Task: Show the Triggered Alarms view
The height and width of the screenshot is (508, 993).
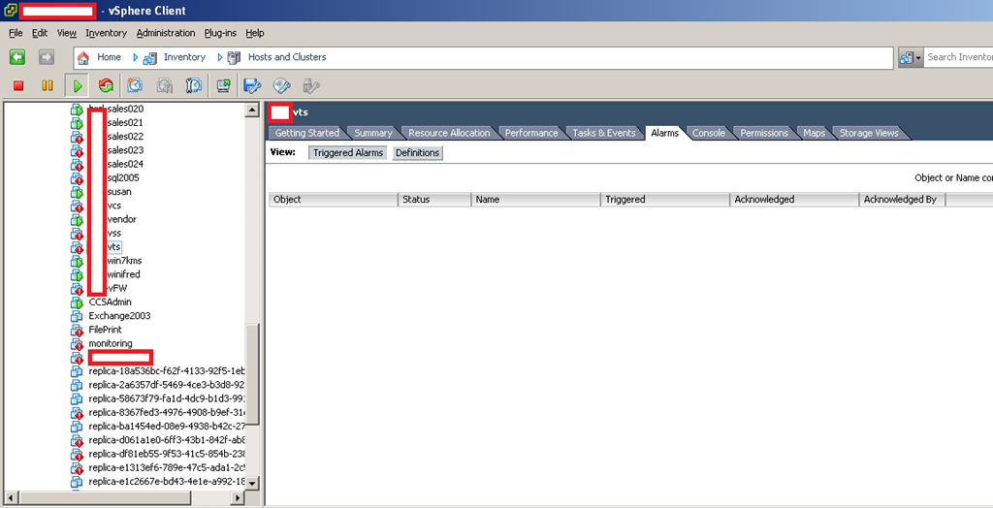Action: pos(348,152)
